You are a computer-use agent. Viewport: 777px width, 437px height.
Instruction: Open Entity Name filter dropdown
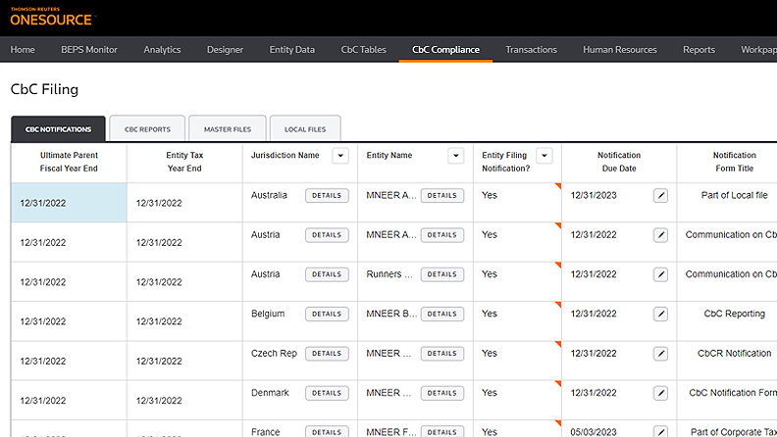coord(456,156)
